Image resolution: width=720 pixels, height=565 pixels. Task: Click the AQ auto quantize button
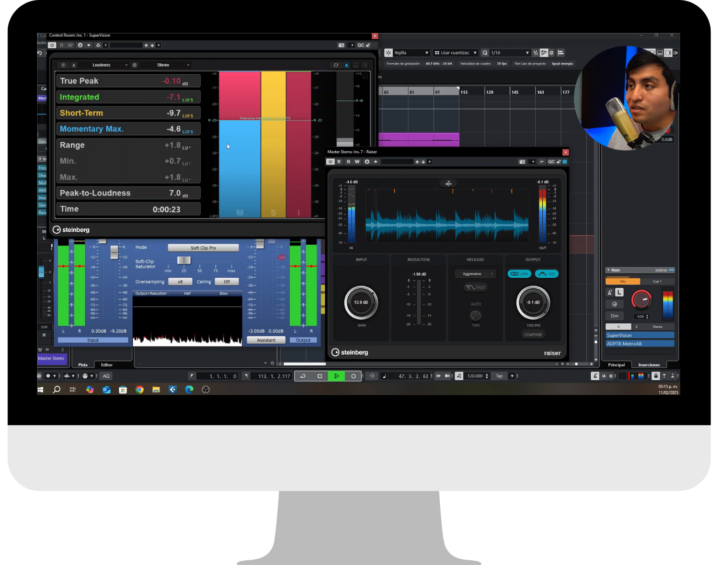(x=106, y=376)
